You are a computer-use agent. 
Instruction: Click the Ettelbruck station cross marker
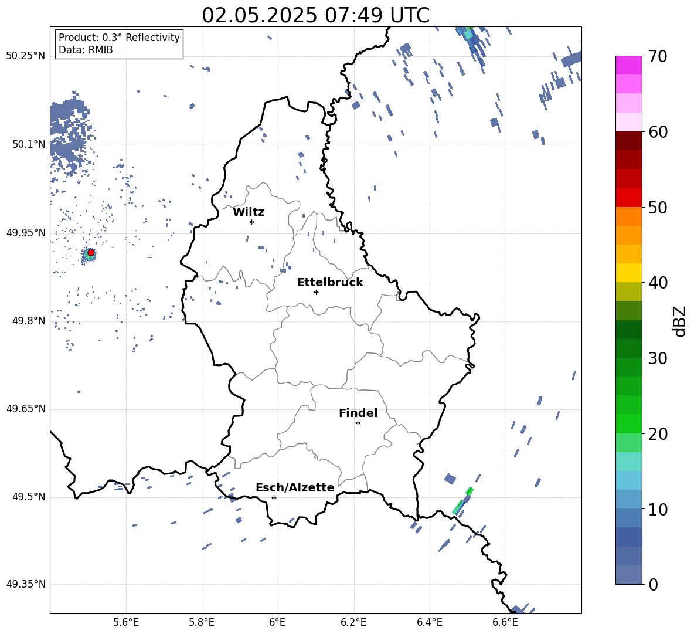(316, 292)
